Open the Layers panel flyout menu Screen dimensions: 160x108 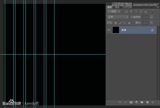pyautogui.click(x=157, y=7)
